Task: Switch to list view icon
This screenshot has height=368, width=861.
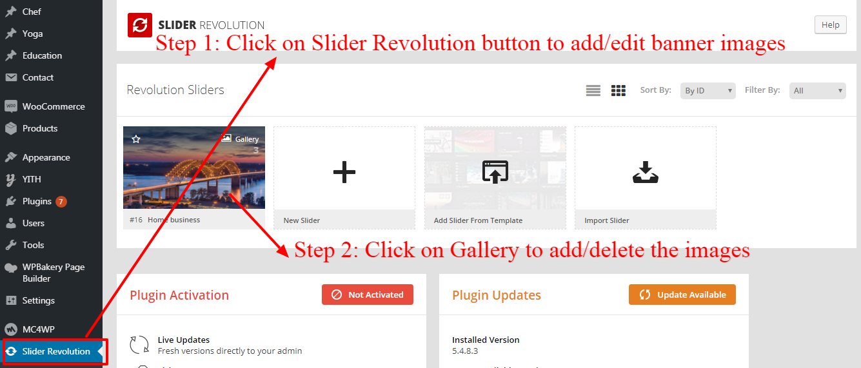Action: click(x=593, y=91)
